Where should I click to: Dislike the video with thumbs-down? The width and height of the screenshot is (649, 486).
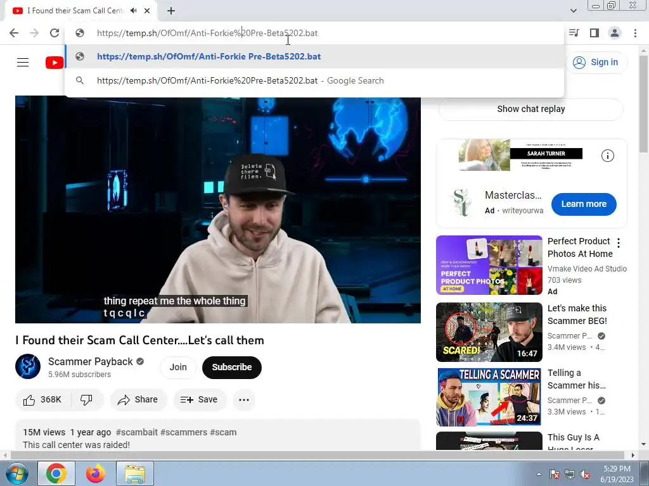(86, 400)
